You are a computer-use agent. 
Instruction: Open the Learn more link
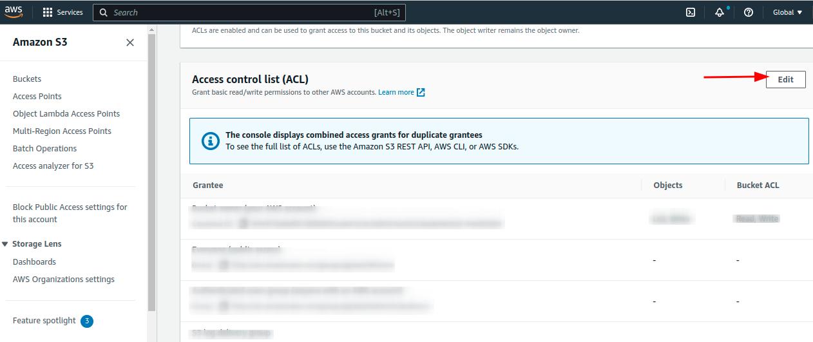point(396,92)
